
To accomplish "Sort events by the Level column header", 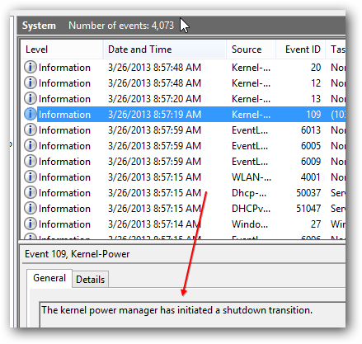I will [x=62, y=49].
